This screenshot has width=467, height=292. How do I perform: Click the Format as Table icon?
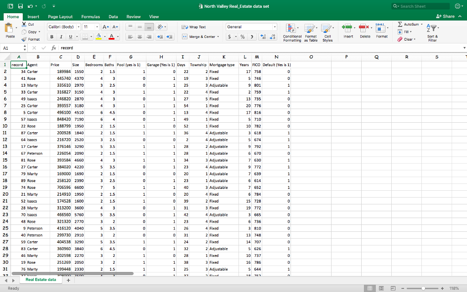point(310,28)
